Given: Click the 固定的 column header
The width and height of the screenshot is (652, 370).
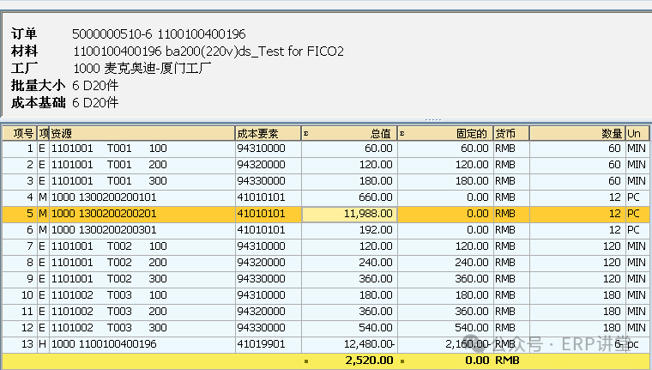Looking at the screenshot, I should pyautogui.click(x=445, y=133).
